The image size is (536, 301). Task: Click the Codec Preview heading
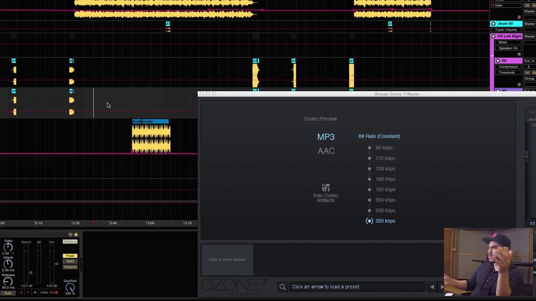point(320,119)
